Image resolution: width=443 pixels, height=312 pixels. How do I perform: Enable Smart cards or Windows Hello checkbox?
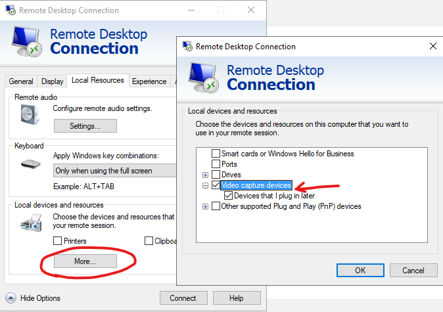(216, 153)
